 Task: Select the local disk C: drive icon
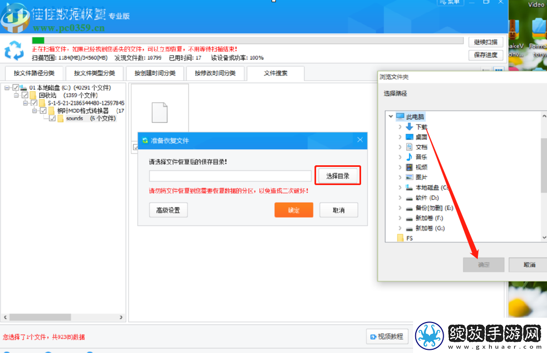click(409, 187)
